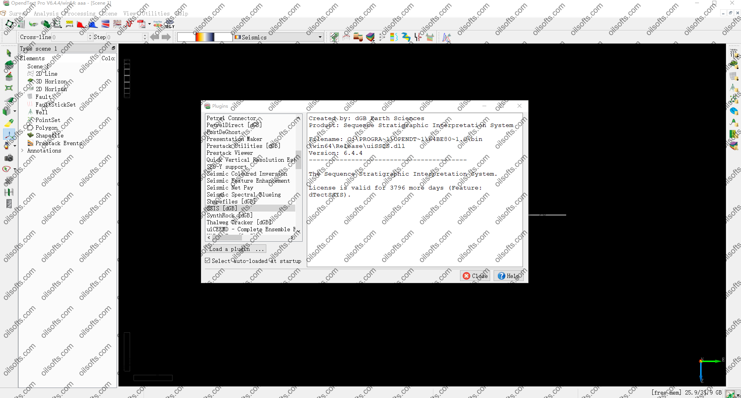Viewport: 741px width, 398px height.
Task: Open dropdown arrow next to PDF icon
Action: pos(149,24)
